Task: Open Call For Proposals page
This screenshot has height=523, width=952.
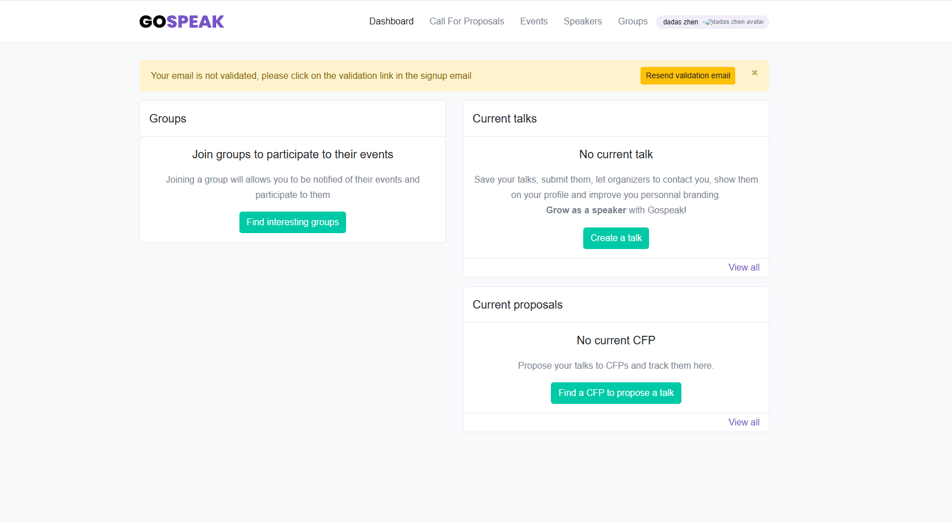Action: point(466,21)
